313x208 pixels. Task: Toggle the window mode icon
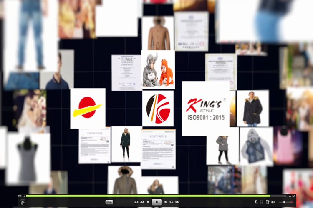[x=268, y=202]
